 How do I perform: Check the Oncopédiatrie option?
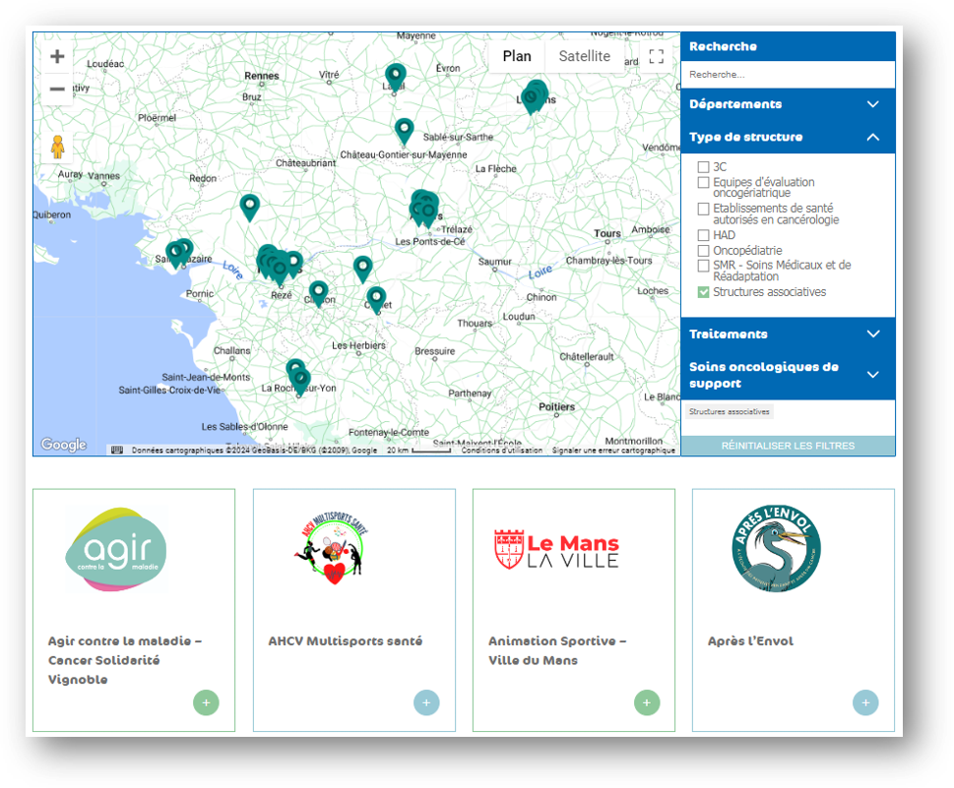click(x=703, y=251)
